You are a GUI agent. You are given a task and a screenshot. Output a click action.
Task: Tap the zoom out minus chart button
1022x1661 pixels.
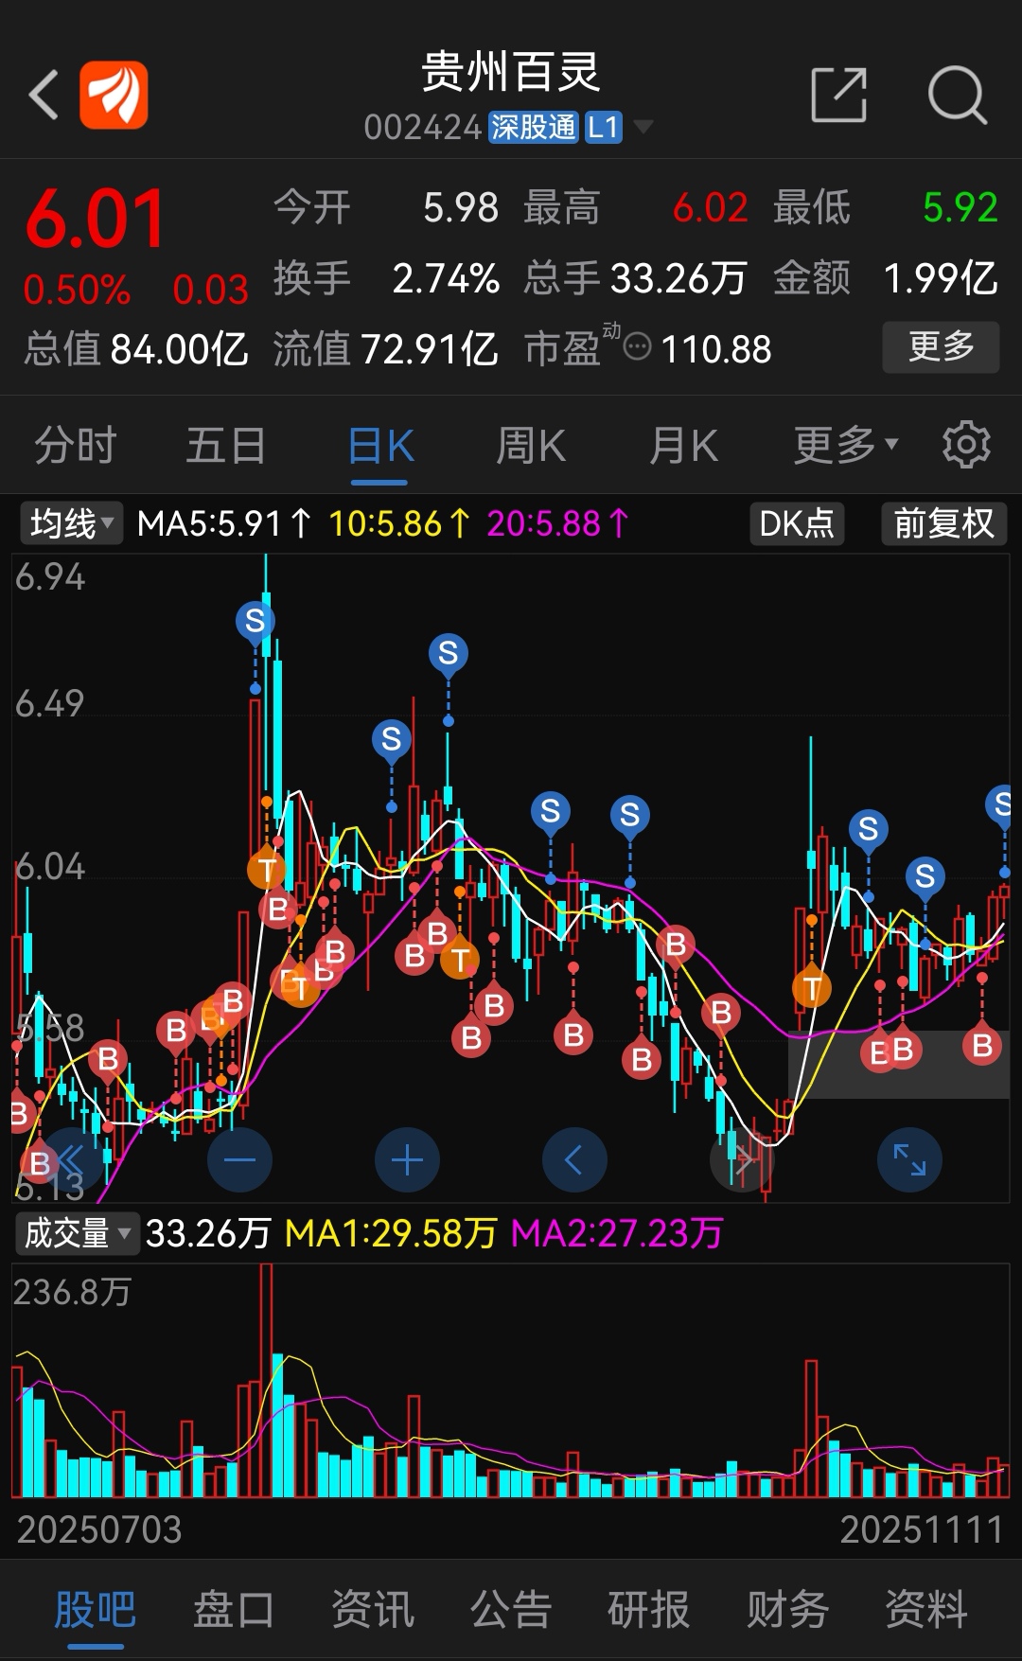(x=239, y=1159)
